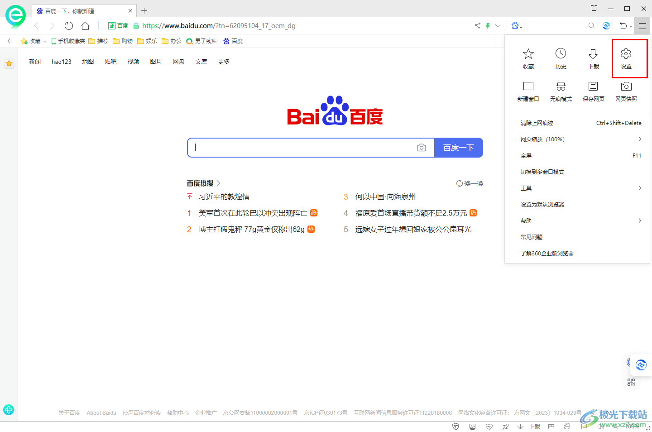Reload the current page

(x=69, y=26)
